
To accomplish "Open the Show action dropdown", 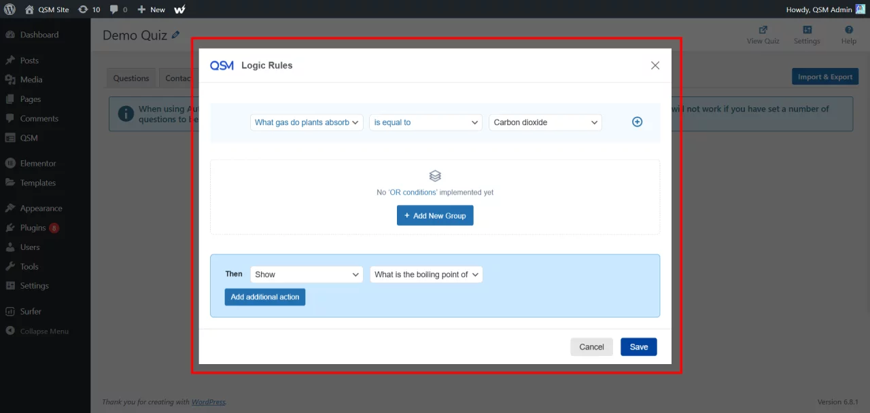I will pyautogui.click(x=307, y=274).
